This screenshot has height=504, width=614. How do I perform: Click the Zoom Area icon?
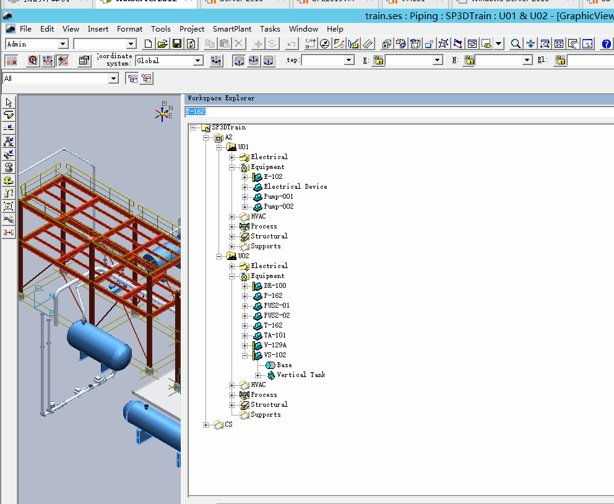point(544,44)
